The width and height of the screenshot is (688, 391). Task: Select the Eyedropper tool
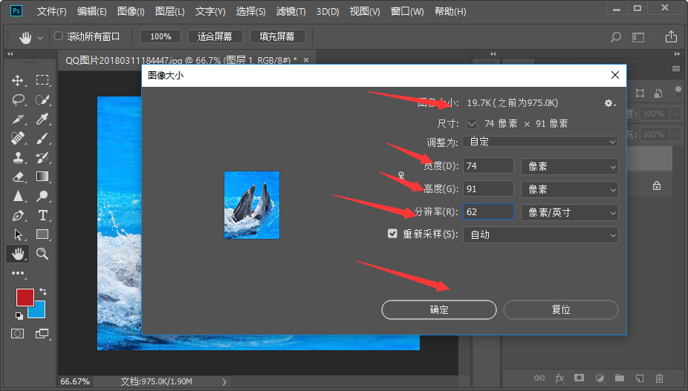[x=42, y=119]
